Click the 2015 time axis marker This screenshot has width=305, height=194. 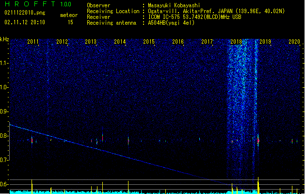(x=149, y=42)
